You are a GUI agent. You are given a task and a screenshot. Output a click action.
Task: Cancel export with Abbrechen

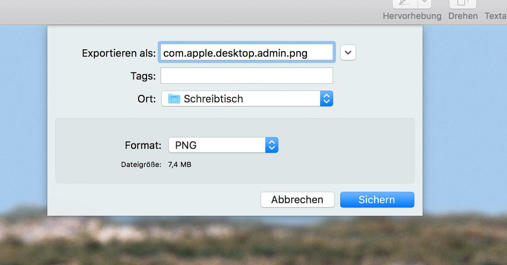(x=297, y=200)
